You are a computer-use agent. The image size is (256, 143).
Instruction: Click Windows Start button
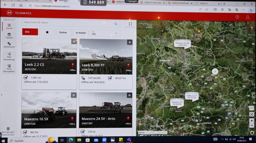pos(3,141)
